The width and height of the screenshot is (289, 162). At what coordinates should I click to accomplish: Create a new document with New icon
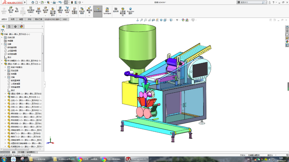pos(37,2)
